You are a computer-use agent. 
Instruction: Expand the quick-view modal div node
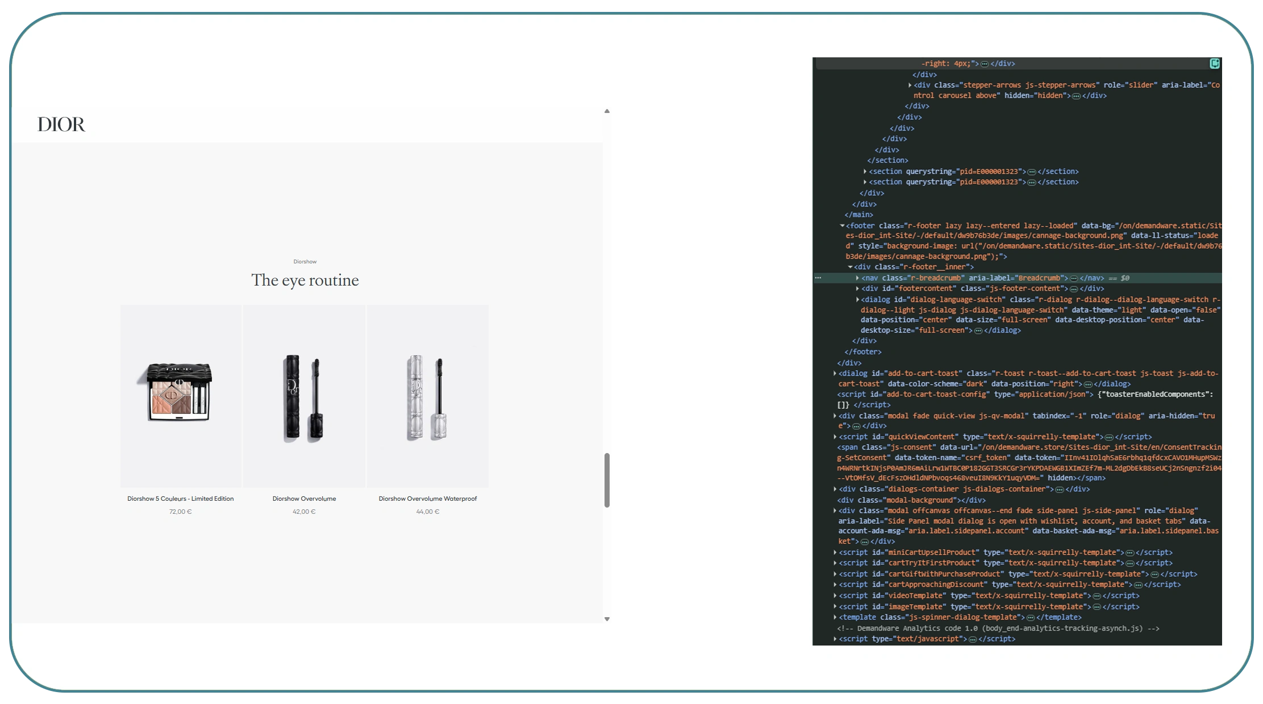click(835, 416)
